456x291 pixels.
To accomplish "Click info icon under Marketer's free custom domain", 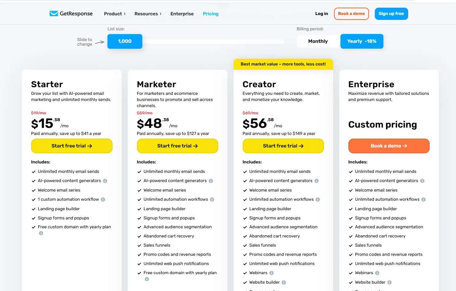I will 146,279.
